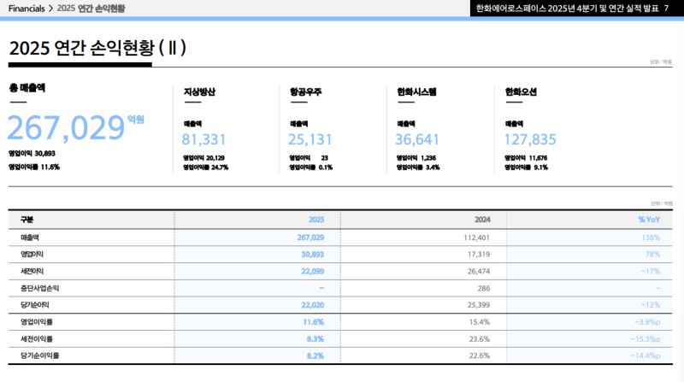The height and width of the screenshot is (382, 684).
Task: Click the breadcrumb chevron after Financials
Action: pos(51,9)
